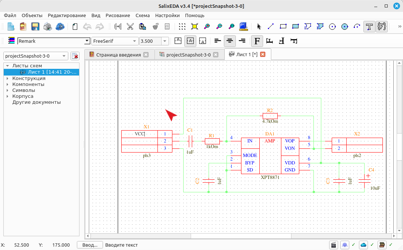Toggle center horizontal text alignment
The image size is (403, 250).
pyautogui.click(x=229, y=41)
